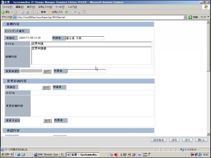Click the Go (移動) button
This screenshot has height=158, width=211.
pos(193,17)
